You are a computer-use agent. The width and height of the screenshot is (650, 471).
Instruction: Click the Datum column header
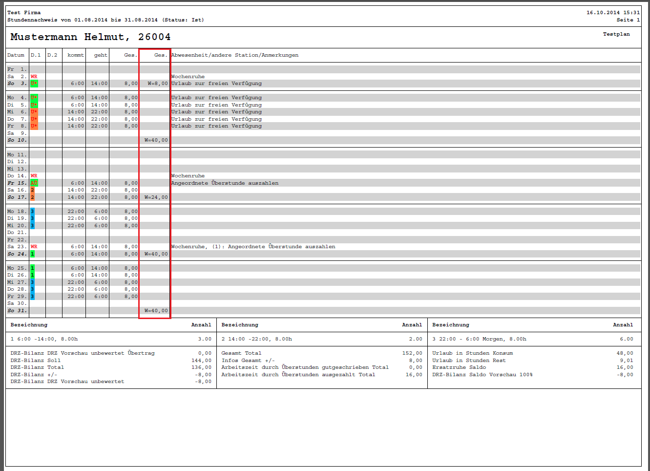pos(16,55)
